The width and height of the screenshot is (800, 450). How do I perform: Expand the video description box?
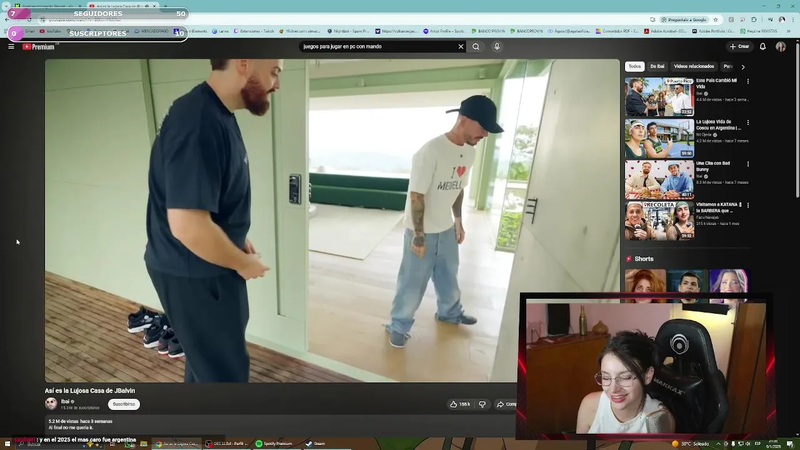click(281, 424)
